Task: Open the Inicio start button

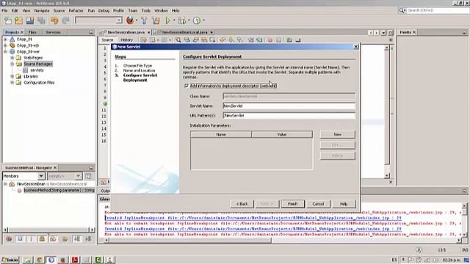Action: 10,260
